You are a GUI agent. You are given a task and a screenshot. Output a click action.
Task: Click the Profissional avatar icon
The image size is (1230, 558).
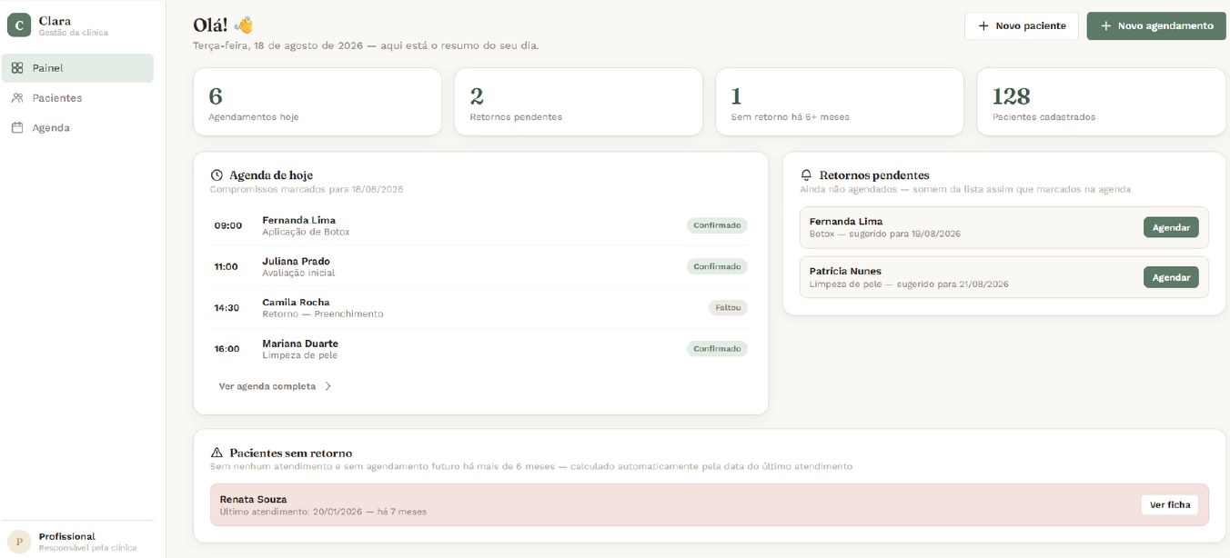(x=19, y=542)
